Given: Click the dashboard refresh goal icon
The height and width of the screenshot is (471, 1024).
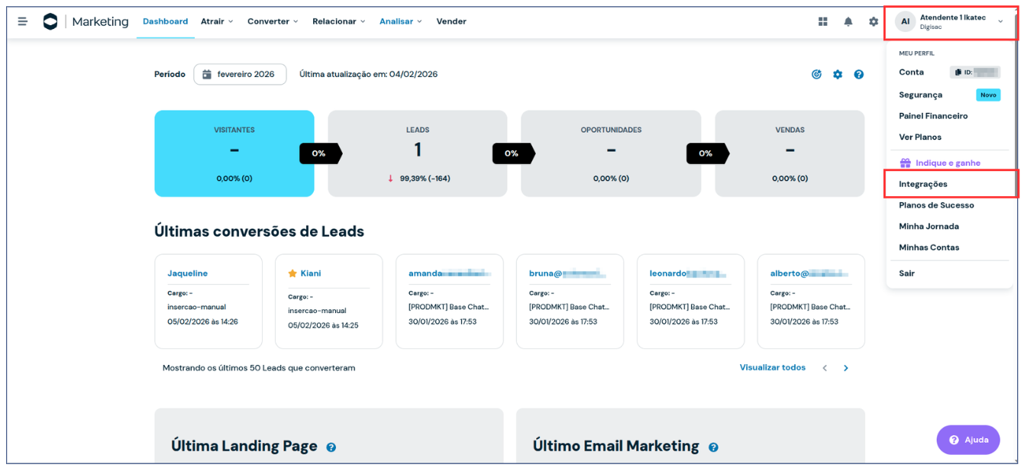Looking at the screenshot, I should [816, 75].
